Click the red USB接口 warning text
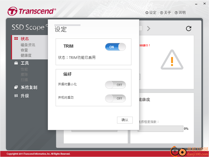The width and height of the screenshot is (209, 157). coord(145,45)
